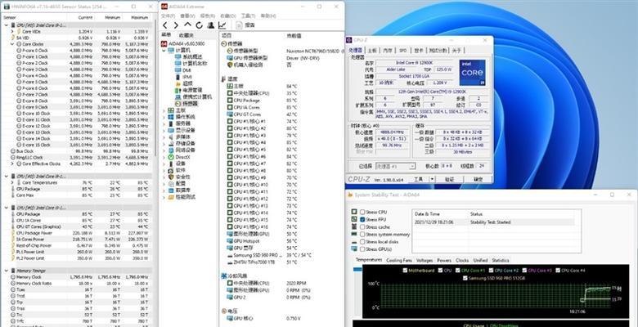Click CPU-Z 验证 validate button
This screenshot has height=327, width=638.
coord(449,179)
